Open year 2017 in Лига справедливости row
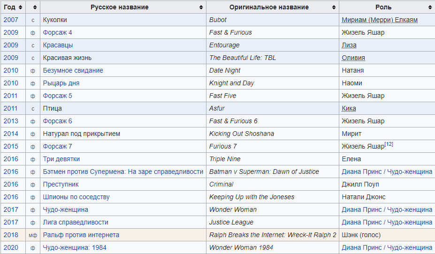 point(11,223)
